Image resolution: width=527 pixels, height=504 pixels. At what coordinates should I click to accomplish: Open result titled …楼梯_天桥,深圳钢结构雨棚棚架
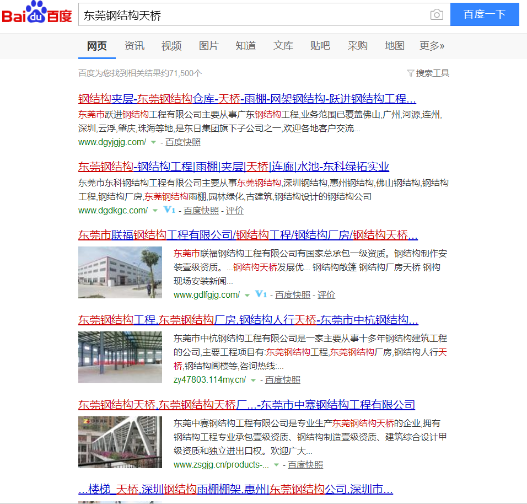click(x=235, y=489)
